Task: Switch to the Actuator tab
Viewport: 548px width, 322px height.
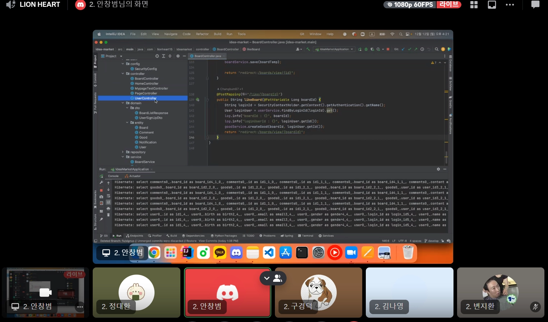Action: [x=133, y=176]
